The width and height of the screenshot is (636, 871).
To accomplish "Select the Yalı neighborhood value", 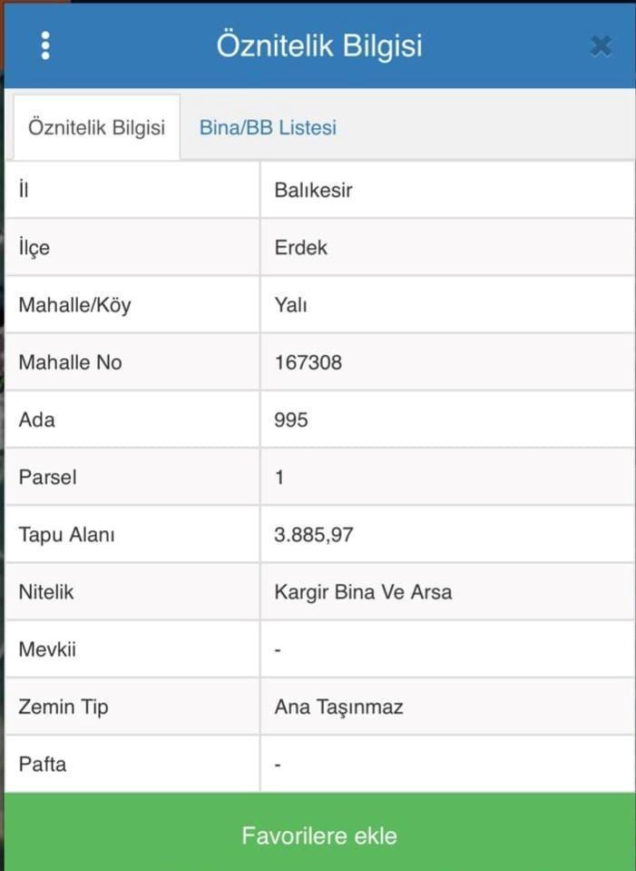I will tap(290, 305).
